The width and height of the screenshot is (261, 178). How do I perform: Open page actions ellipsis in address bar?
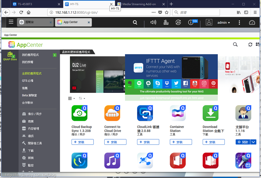[x=153, y=12]
